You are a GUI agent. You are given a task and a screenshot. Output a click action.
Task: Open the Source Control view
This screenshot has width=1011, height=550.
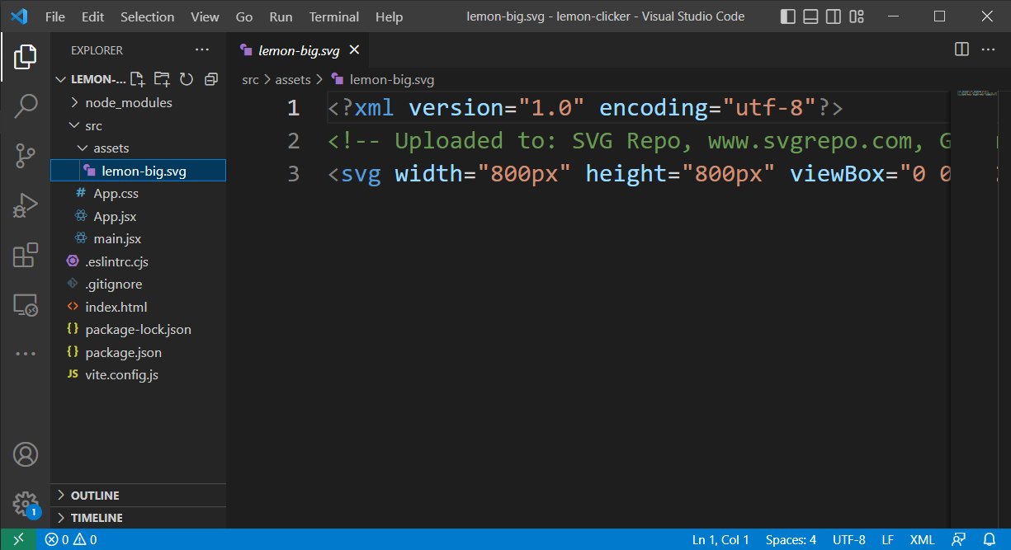tap(26, 156)
